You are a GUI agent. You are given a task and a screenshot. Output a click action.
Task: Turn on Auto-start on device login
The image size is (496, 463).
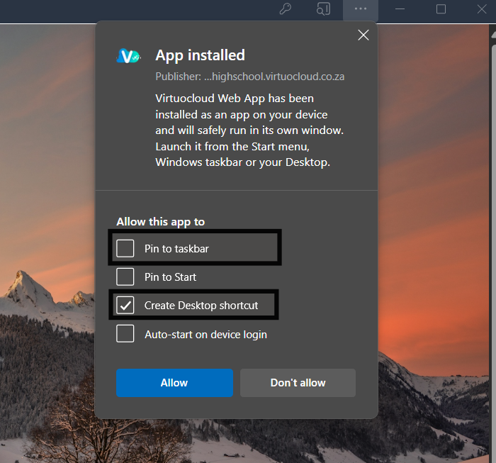tap(125, 334)
